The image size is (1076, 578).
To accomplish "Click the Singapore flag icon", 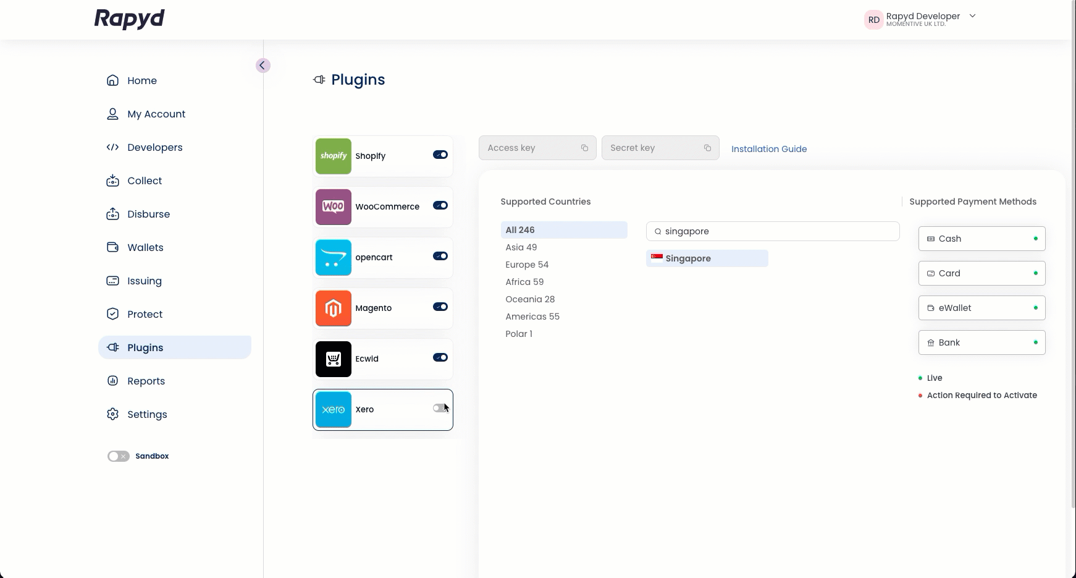I will (x=657, y=258).
